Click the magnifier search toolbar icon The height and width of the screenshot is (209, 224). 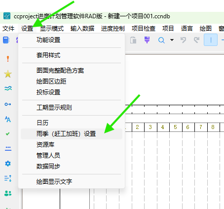click(x=161, y=40)
